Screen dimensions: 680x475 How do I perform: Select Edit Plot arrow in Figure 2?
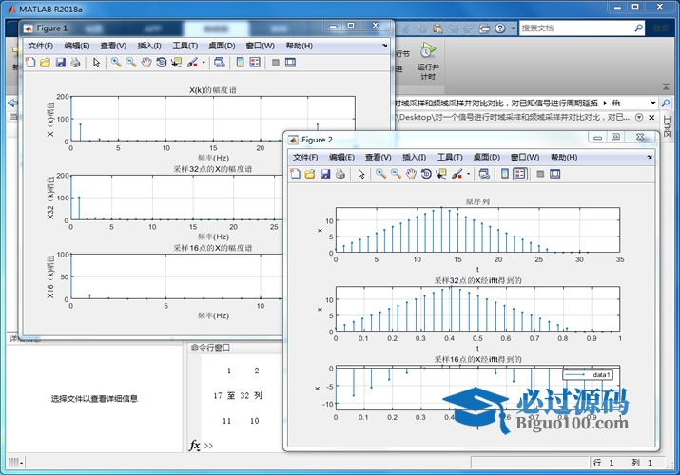click(361, 174)
